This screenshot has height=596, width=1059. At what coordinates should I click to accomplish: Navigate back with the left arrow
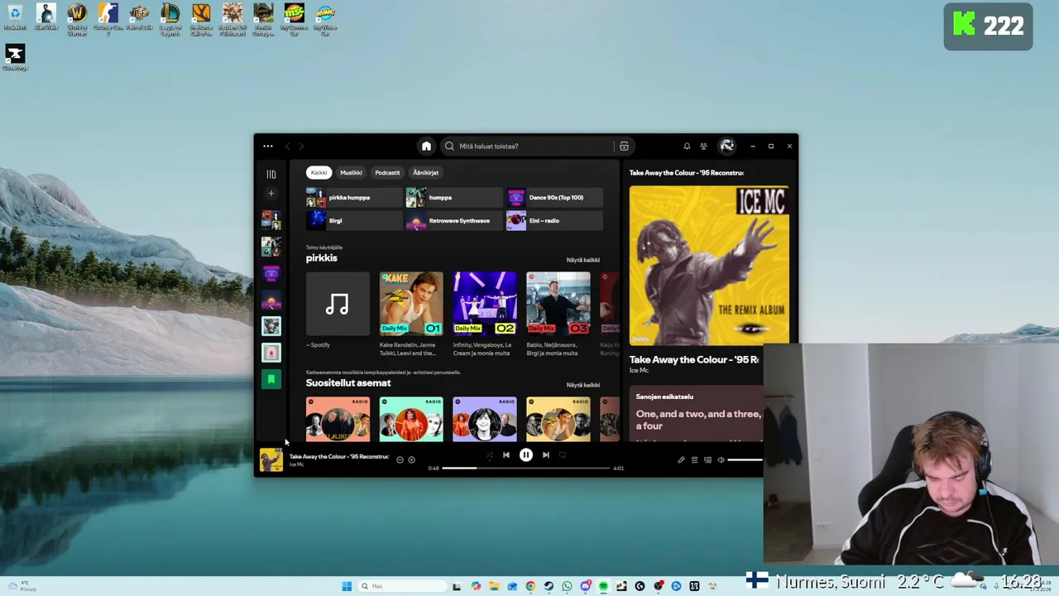(287, 147)
